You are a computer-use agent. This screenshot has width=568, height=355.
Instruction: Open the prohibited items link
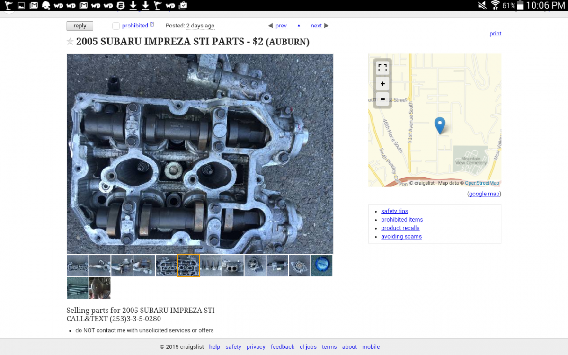click(402, 220)
